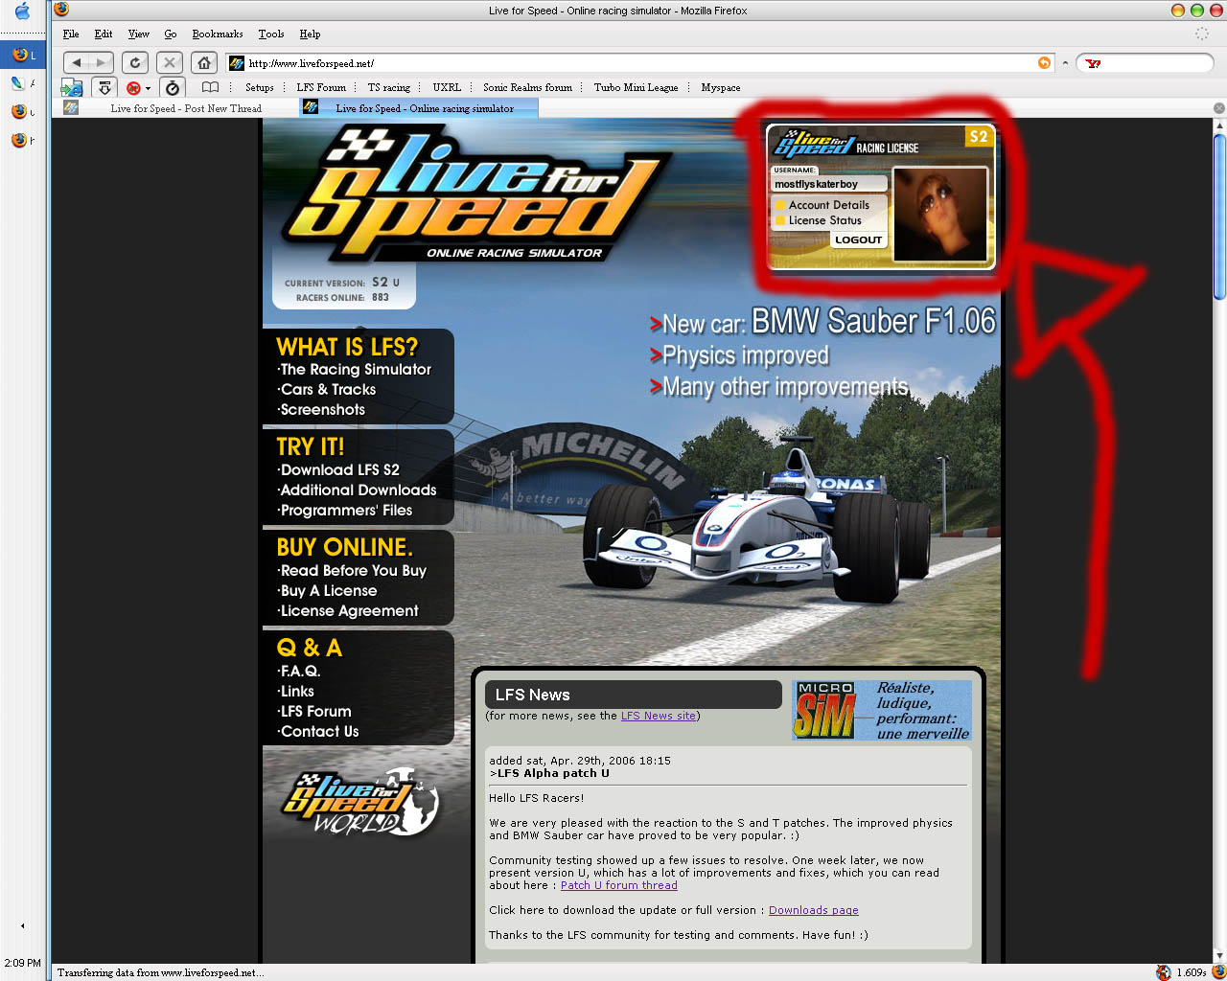
Task: Click the orange Go arrow in the address bar
Action: pyautogui.click(x=1044, y=63)
